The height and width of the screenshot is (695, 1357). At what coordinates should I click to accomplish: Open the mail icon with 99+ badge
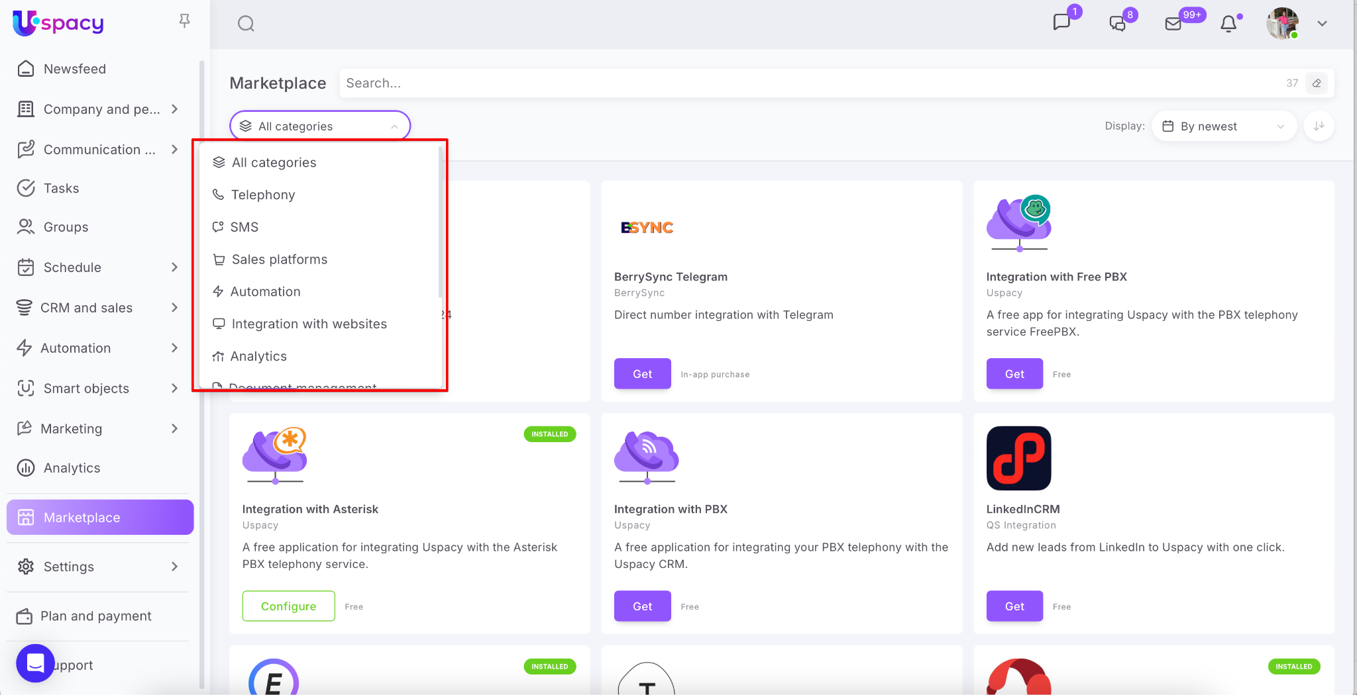coord(1173,24)
